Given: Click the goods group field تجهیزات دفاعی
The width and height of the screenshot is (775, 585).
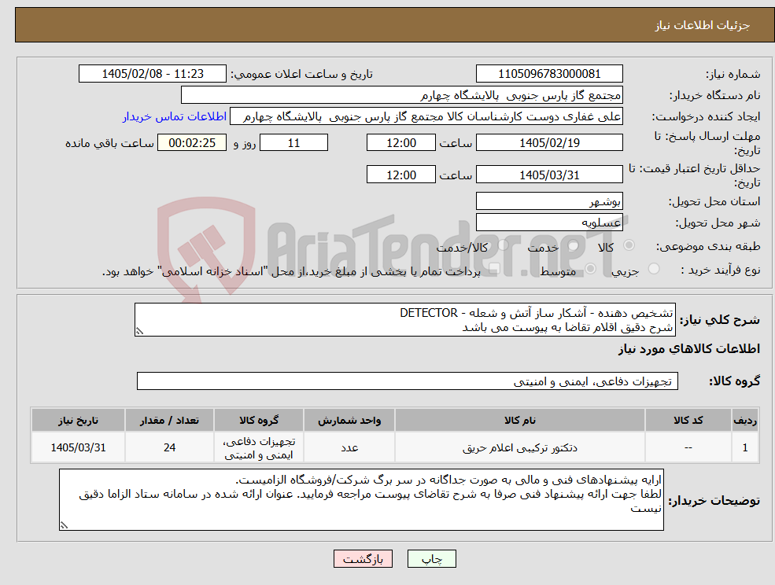Looking at the screenshot, I should point(408,381).
